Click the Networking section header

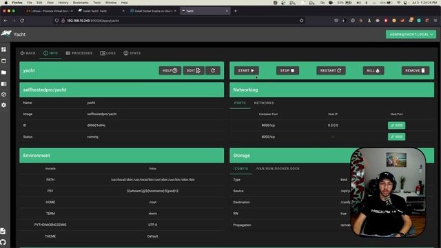point(332,90)
